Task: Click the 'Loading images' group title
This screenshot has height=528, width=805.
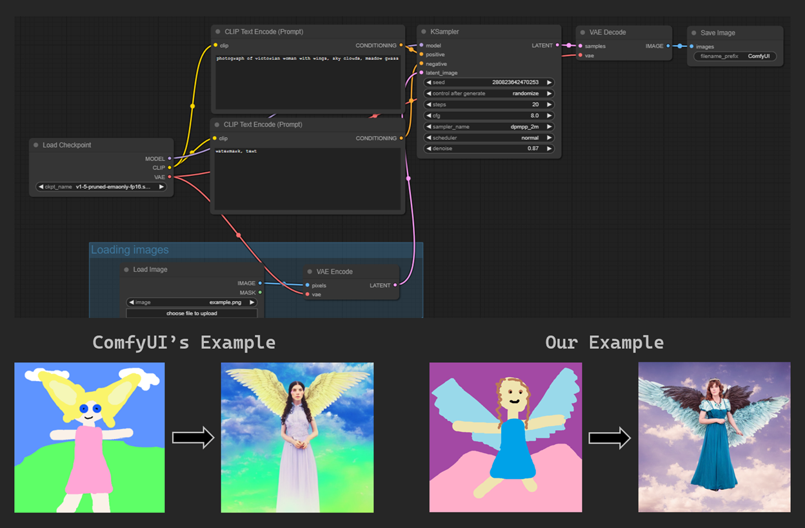Action: [130, 250]
